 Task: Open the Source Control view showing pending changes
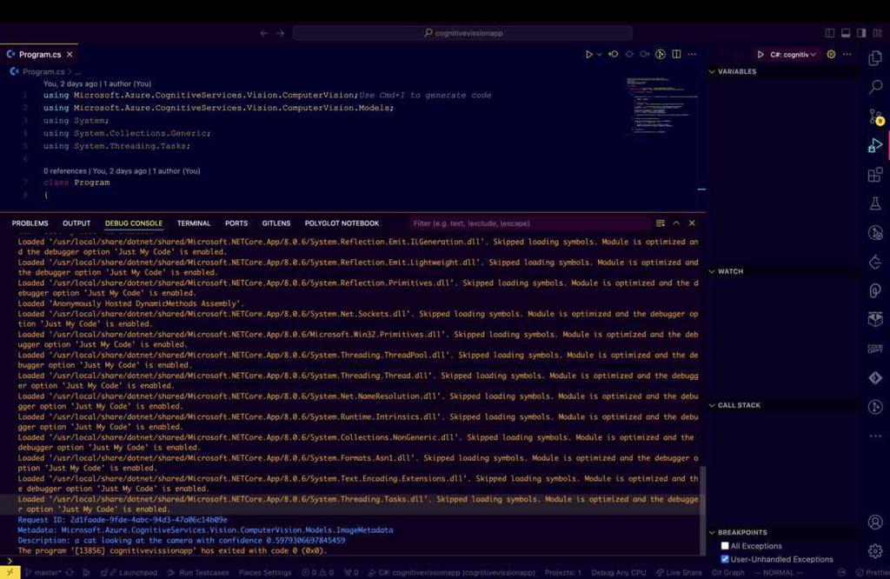click(x=875, y=116)
